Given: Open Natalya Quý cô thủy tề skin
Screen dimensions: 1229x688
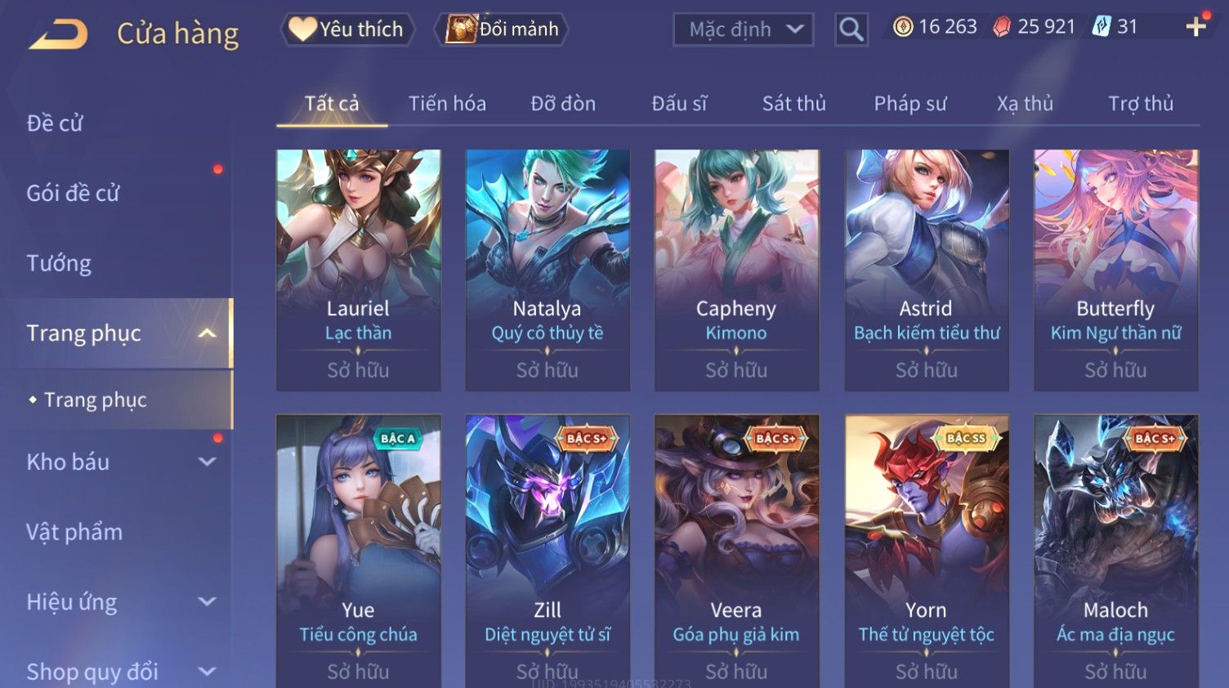Looking at the screenshot, I should pyautogui.click(x=547, y=270).
